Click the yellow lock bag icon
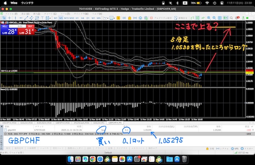Image resolution: width=255 pixels, height=165 pixels. [x=130, y=18]
